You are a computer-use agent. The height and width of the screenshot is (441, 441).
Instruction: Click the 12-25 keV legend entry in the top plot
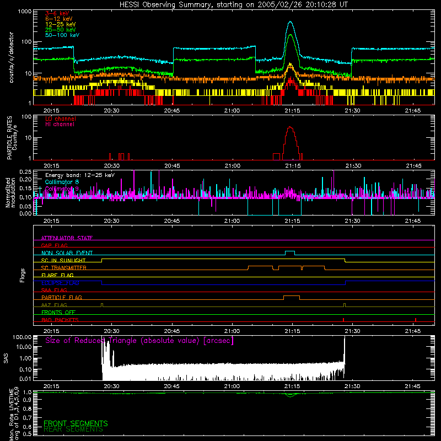(x=61, y=24)
